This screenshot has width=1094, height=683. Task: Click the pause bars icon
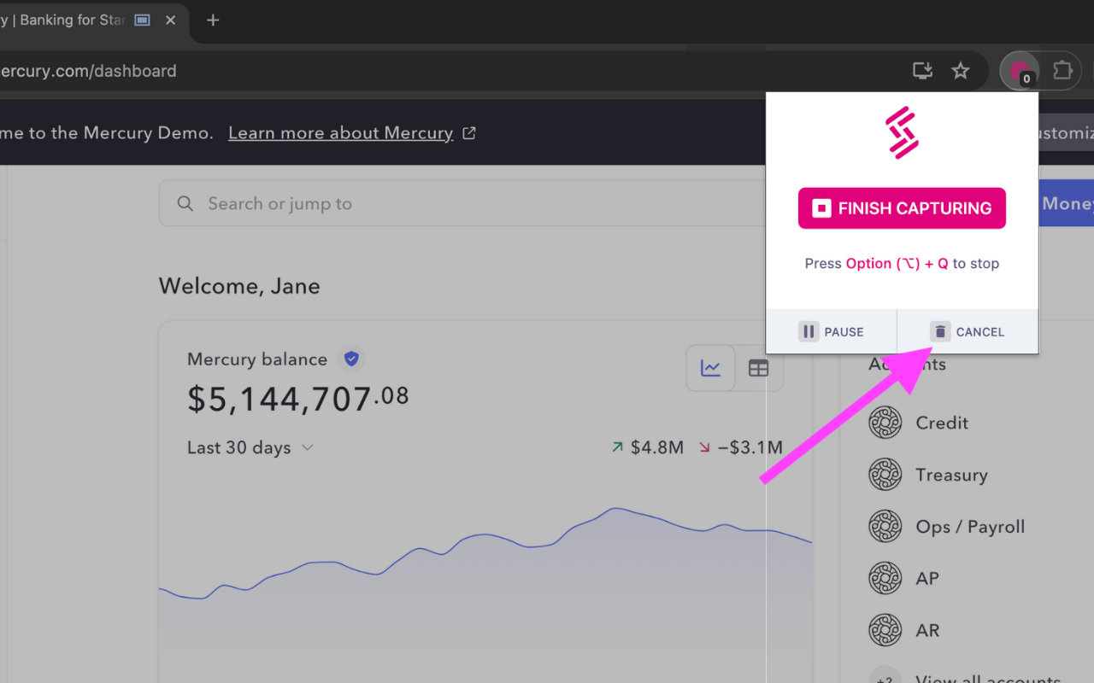pyautogui.click(x=809, y=331)
